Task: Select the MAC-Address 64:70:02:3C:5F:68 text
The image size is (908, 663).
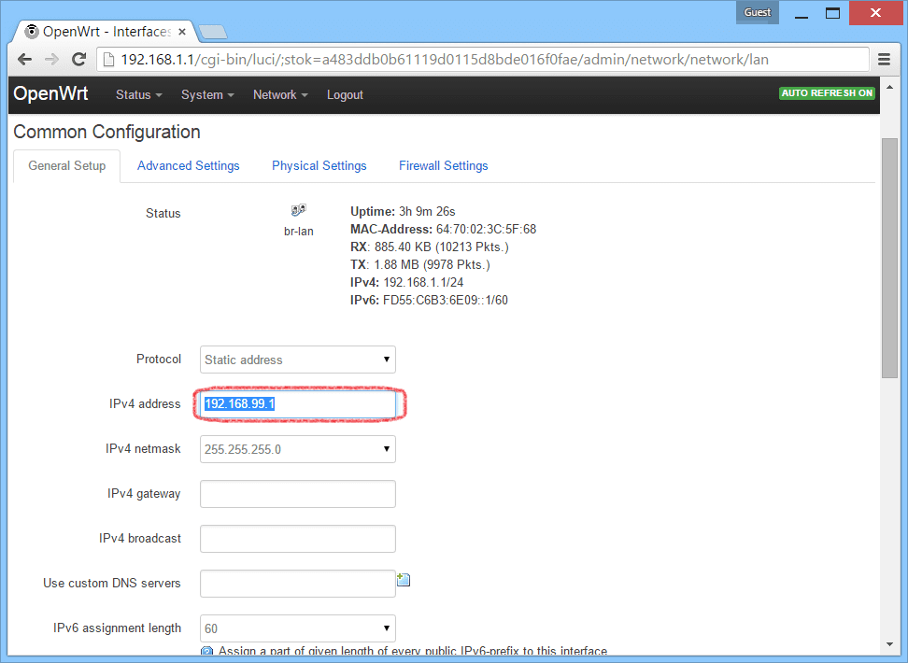Action: click(443, 229)
